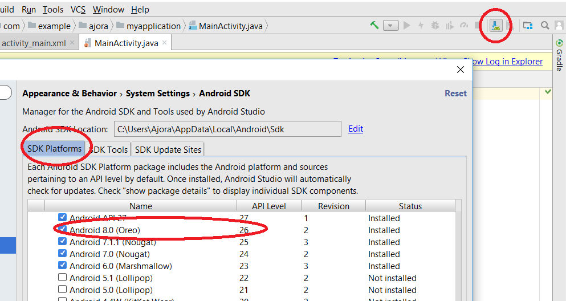This screenshot has width=566, height=301.
Task: Click the Android 7.1.1 (Nougat) row name
Action: click(x=113, y=242)
